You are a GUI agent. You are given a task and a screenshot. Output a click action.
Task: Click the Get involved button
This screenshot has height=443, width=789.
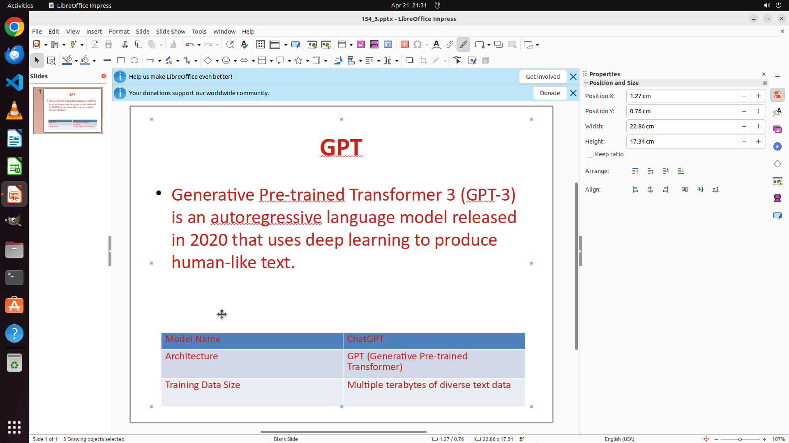(542, 77)
